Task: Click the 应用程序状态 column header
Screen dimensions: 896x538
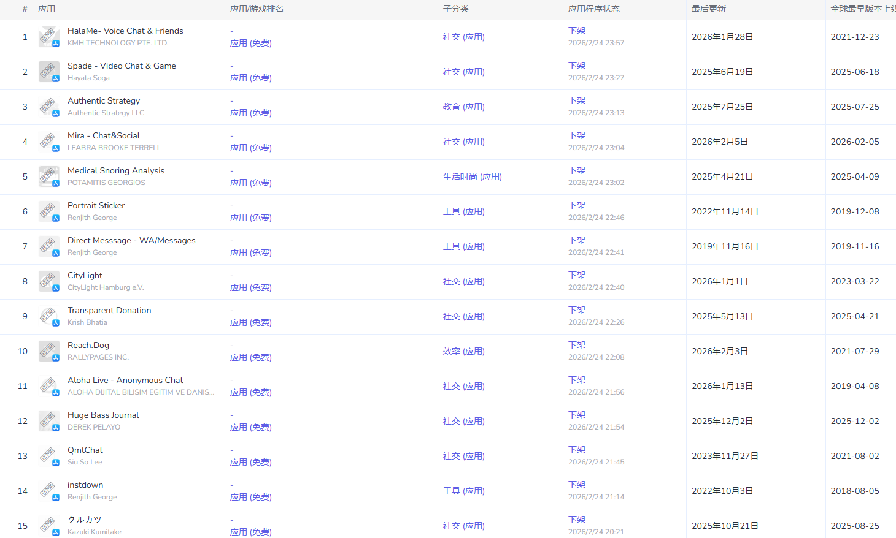Action: 594,9
